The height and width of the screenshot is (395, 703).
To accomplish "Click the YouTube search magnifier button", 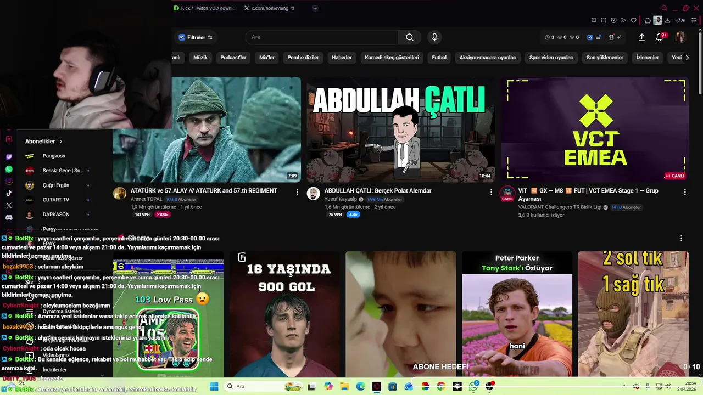I will [410, 37].
